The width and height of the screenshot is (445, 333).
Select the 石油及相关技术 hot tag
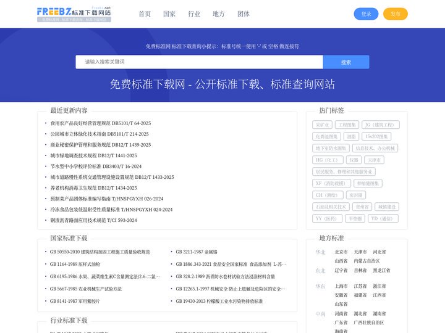coord(331,207)
